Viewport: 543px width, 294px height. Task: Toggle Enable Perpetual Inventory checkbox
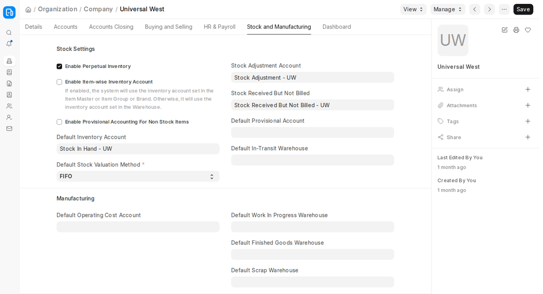[x=60, y=66]
